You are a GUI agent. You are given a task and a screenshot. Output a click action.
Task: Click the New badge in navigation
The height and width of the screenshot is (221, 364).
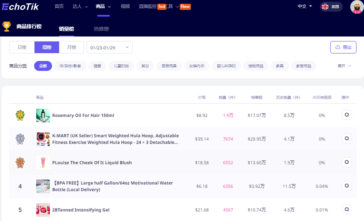click(185, 7)
